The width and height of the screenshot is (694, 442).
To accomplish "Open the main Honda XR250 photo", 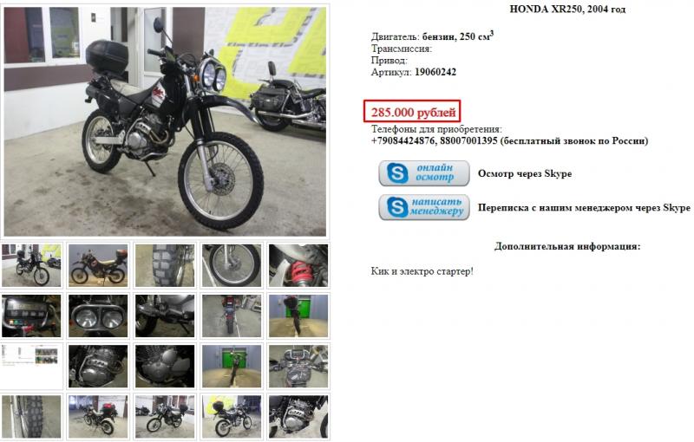I will [165, 121].
